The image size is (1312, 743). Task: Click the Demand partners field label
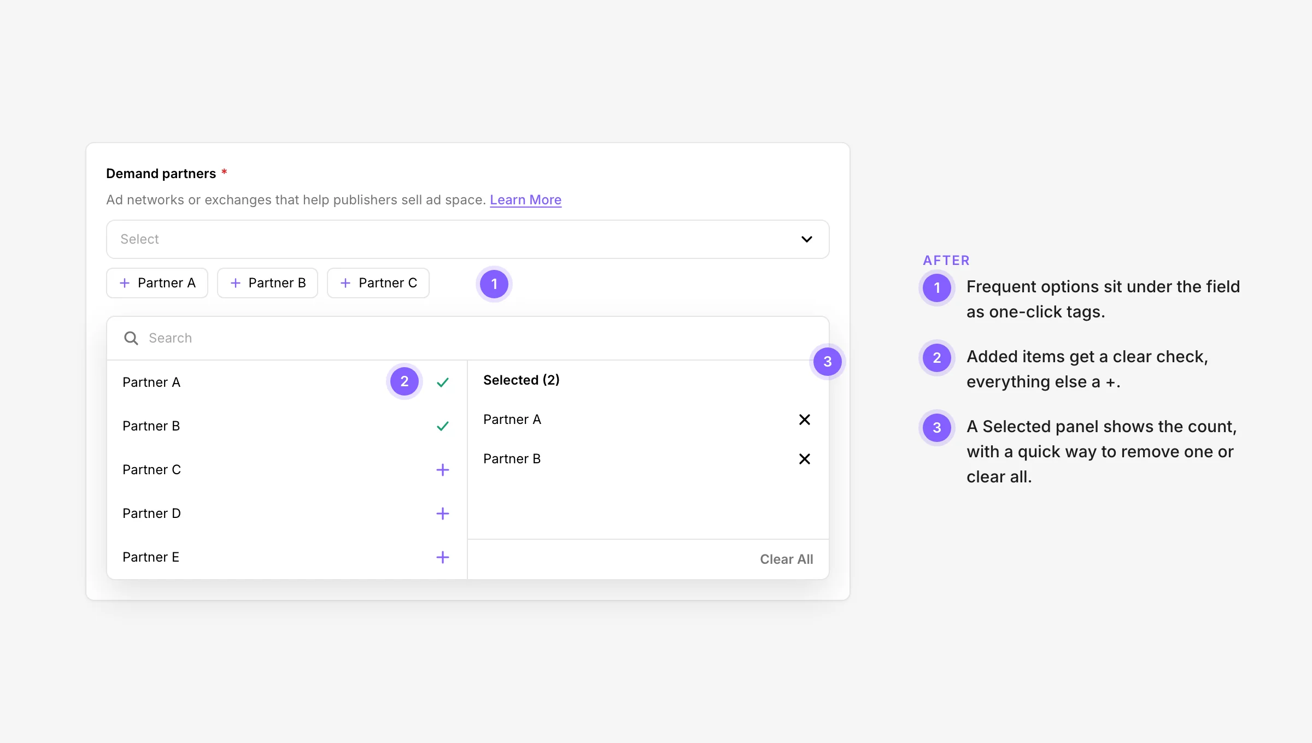[x=161, y=174]
